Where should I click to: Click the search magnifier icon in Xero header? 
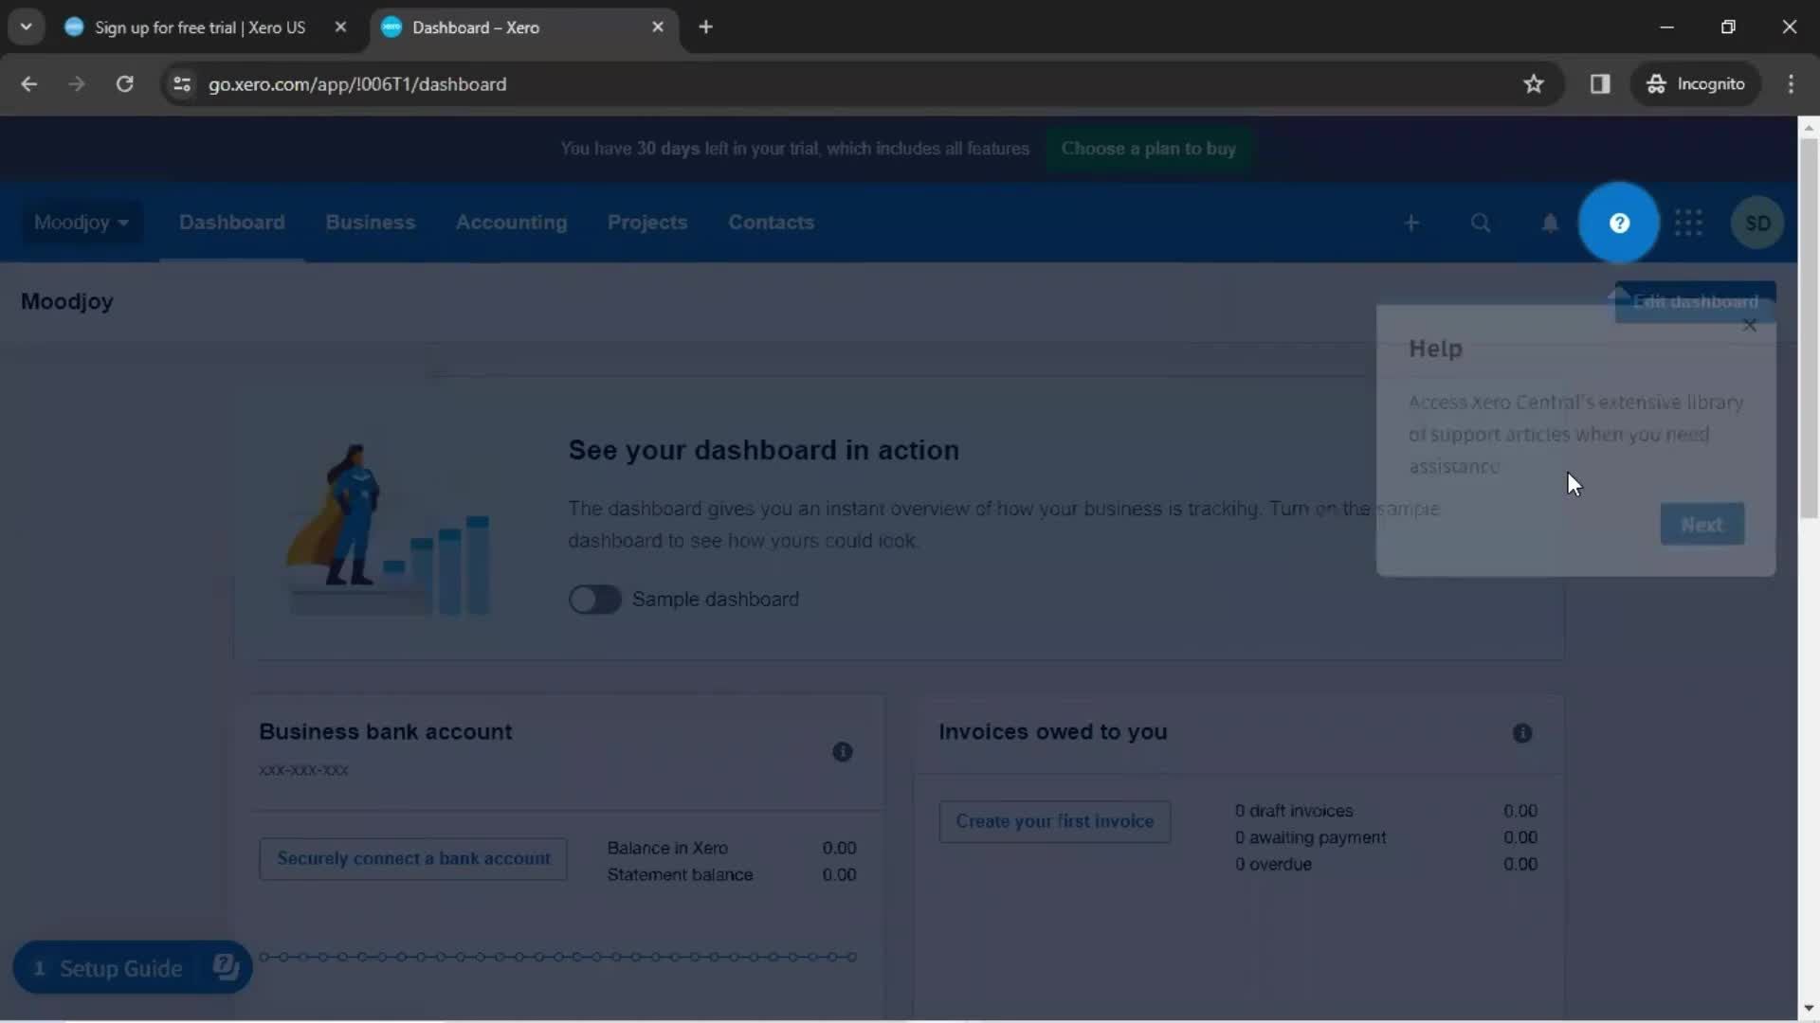(1481, 223)
